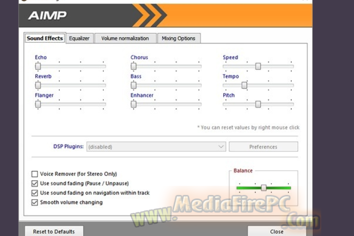The width and height of the screenshot is (354, 236).
Task: Click the Speed label
Action: point(230,57)
